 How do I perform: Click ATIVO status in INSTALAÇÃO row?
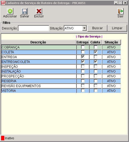[x=111, y=72]
